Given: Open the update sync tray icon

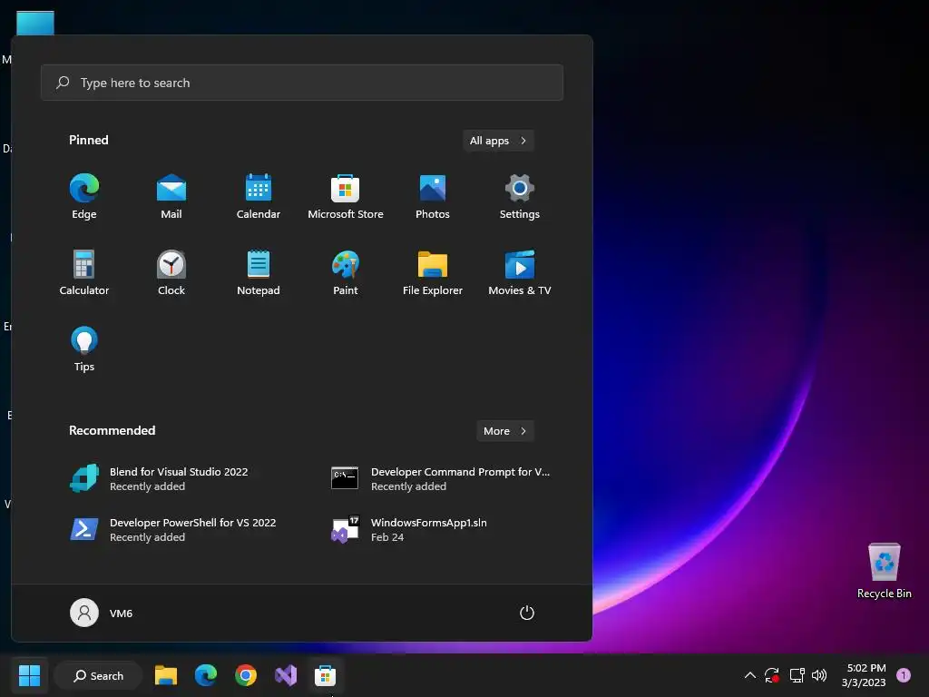Looking at the screenshot, I should [x=771, y=675].
